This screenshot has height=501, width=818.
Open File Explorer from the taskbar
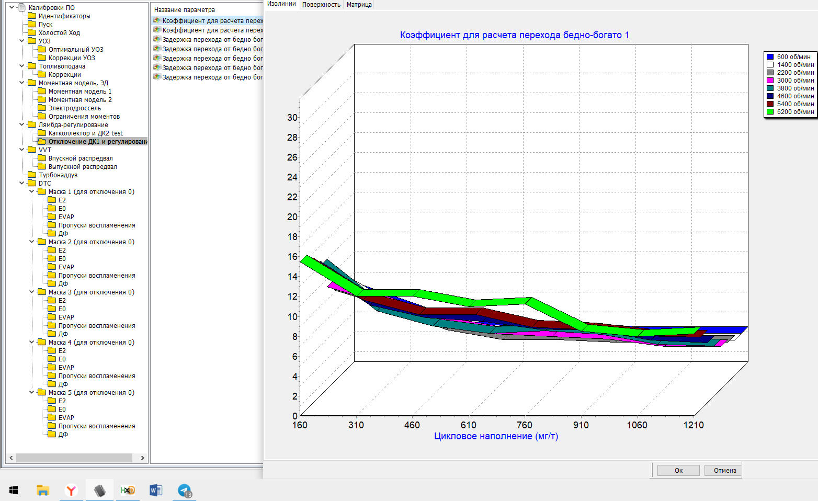click(42, 490)
